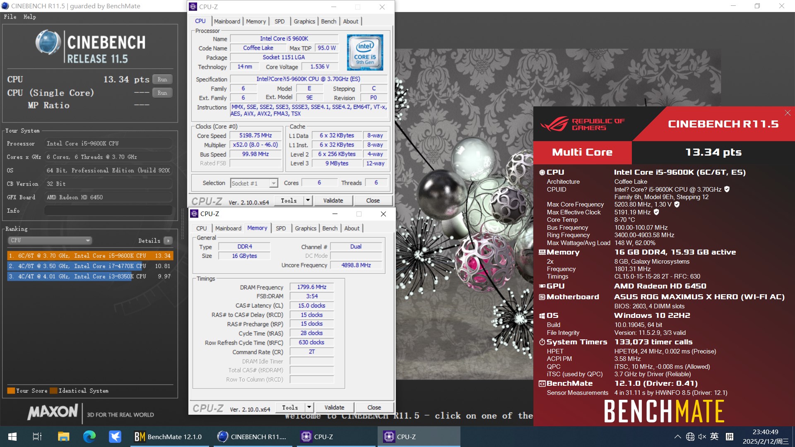Open the Help menu in Cinebench
795x447 pixels.
point(29,17)
